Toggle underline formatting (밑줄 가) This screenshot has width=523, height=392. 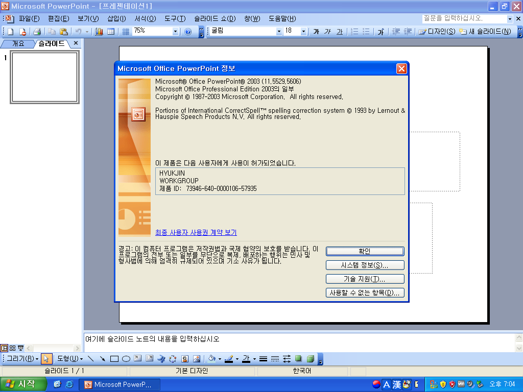(x=339, y=32)
